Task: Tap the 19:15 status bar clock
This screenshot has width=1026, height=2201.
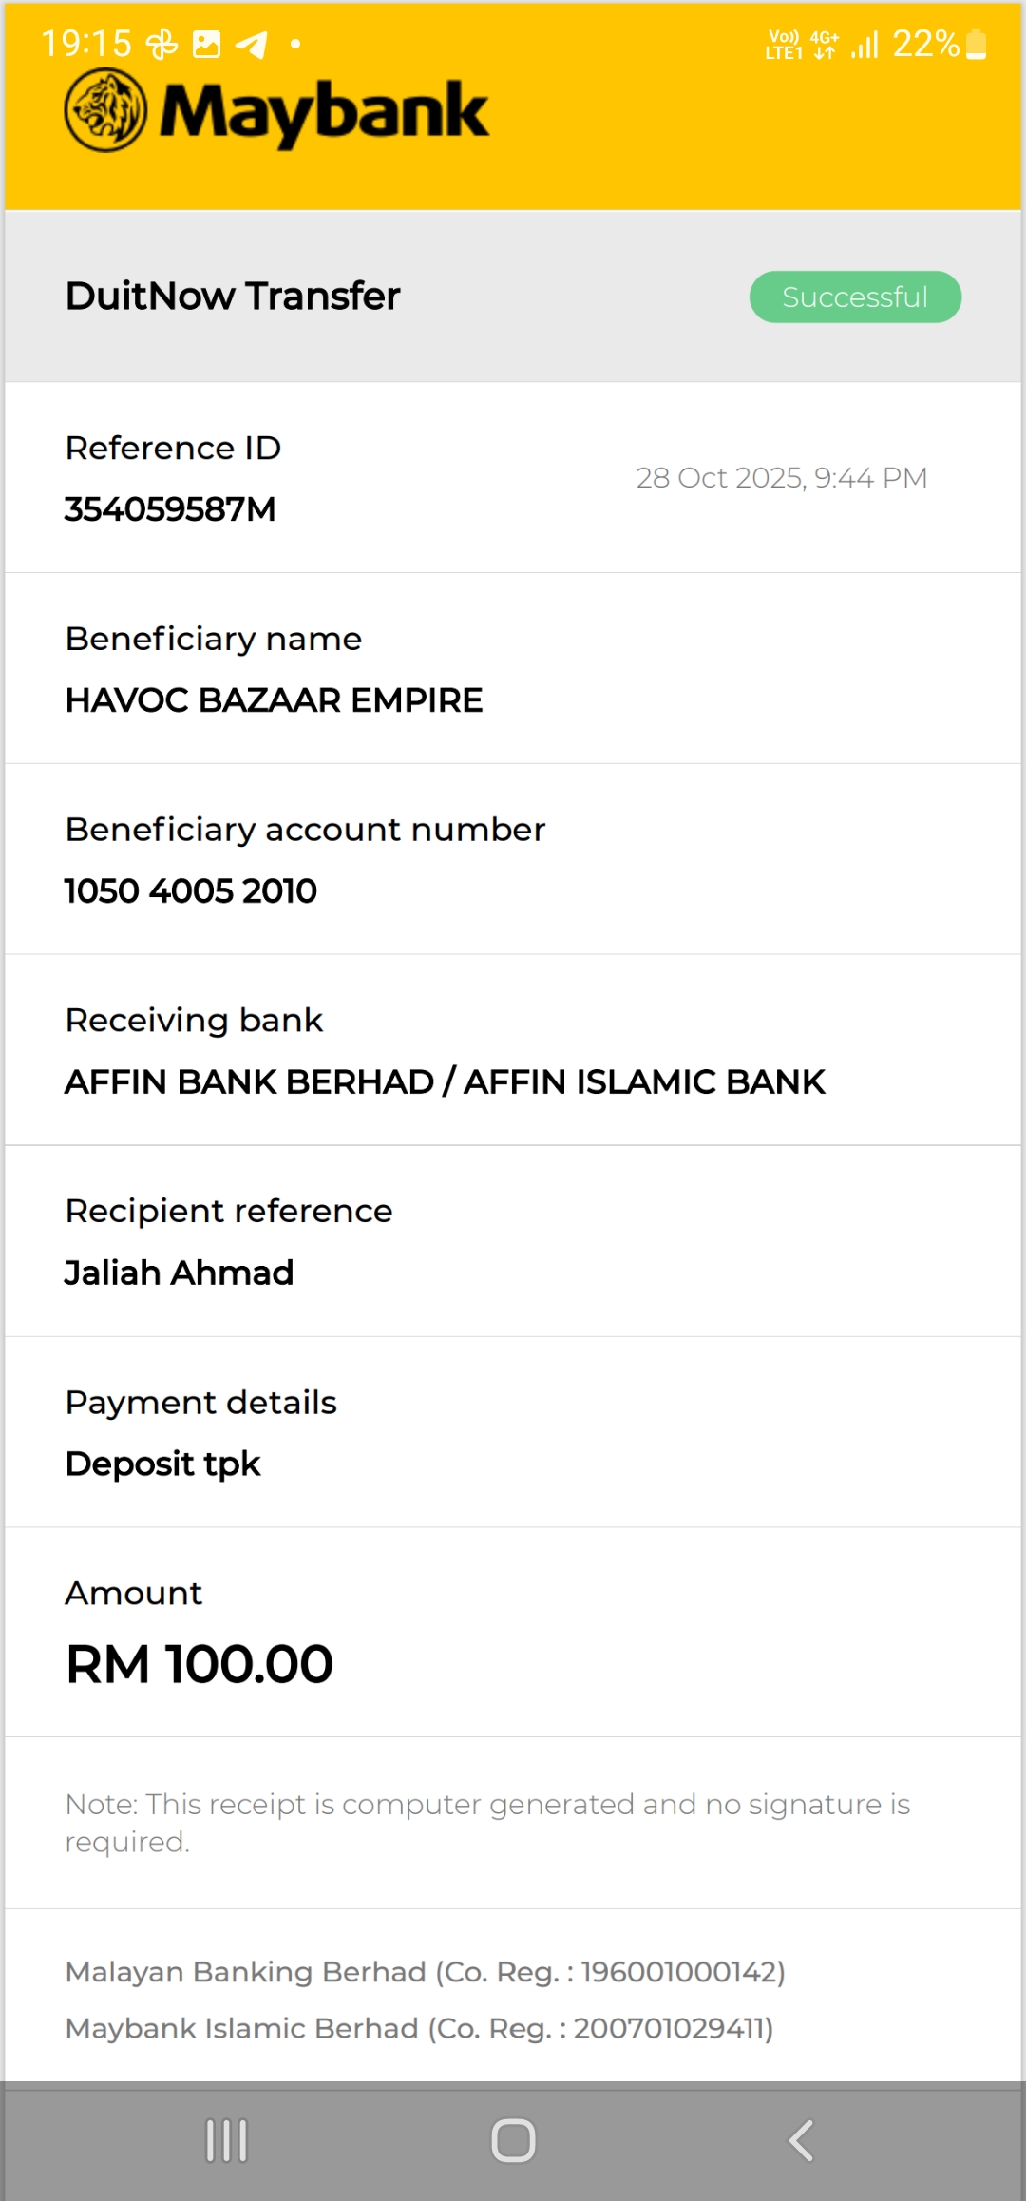Action: click(x=86, y=44)
